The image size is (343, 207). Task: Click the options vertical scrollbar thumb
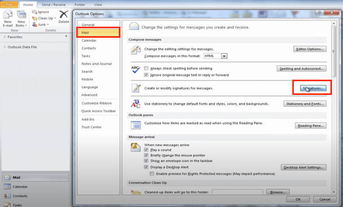[334, 51]
